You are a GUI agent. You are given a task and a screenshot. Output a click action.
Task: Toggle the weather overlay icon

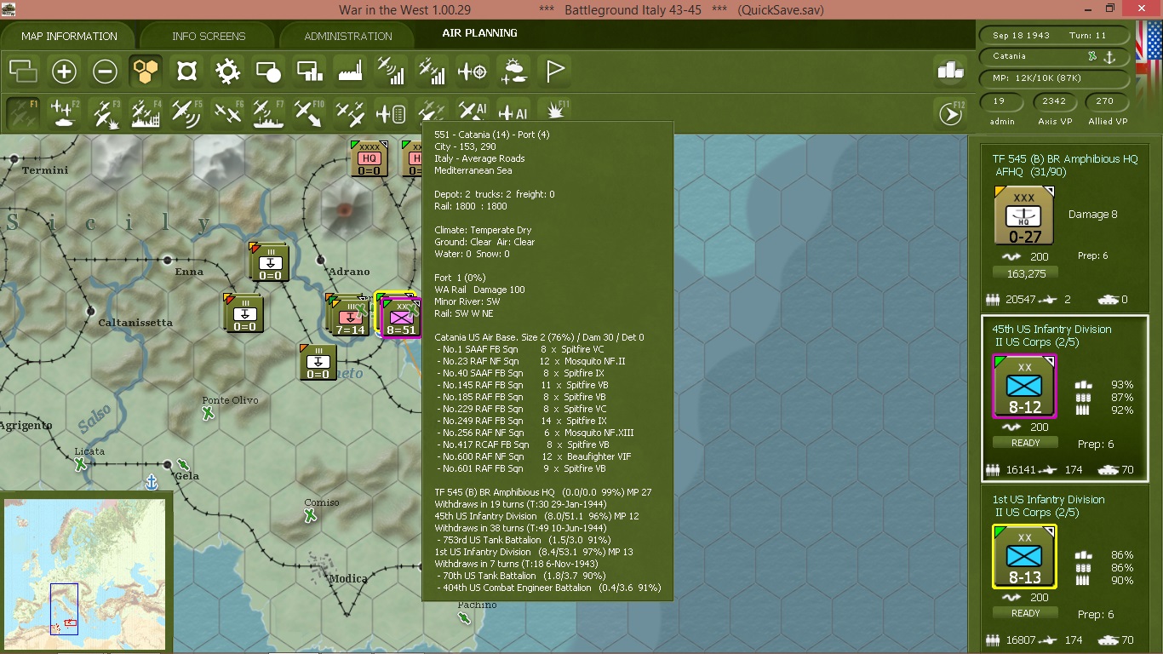tap(513, 72)
